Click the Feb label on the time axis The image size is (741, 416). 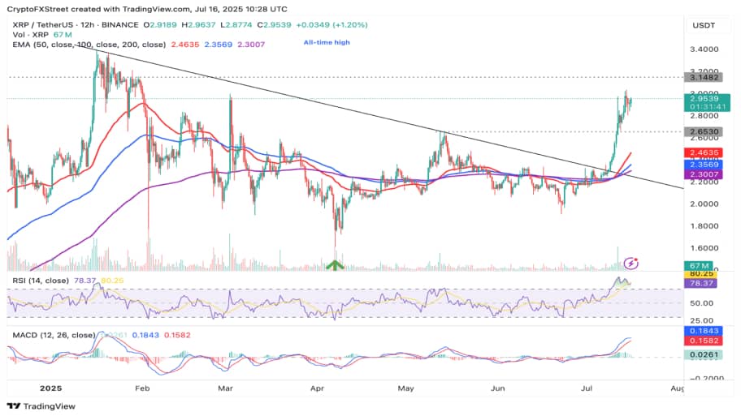pos(142,388)
